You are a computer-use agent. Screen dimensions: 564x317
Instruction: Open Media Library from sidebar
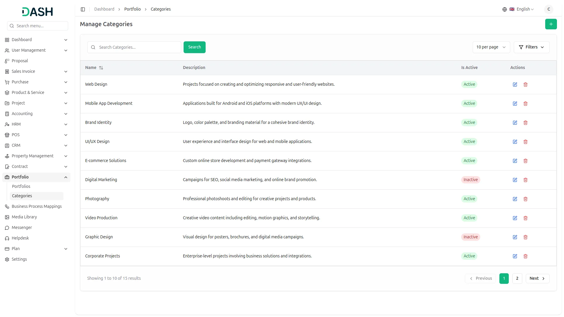[x=24, y=217]
